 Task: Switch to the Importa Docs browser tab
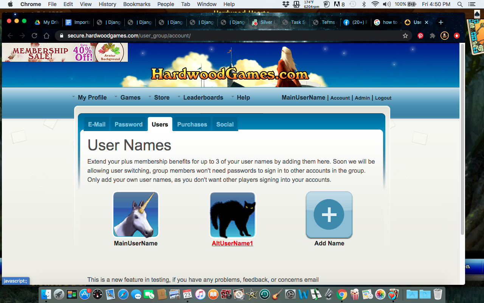tap(78, 22)
